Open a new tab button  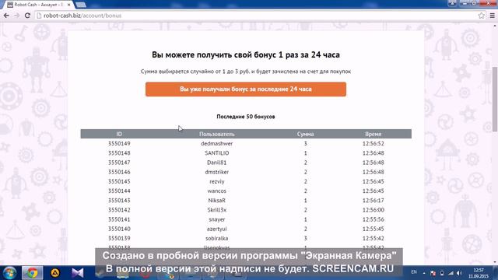81,5
